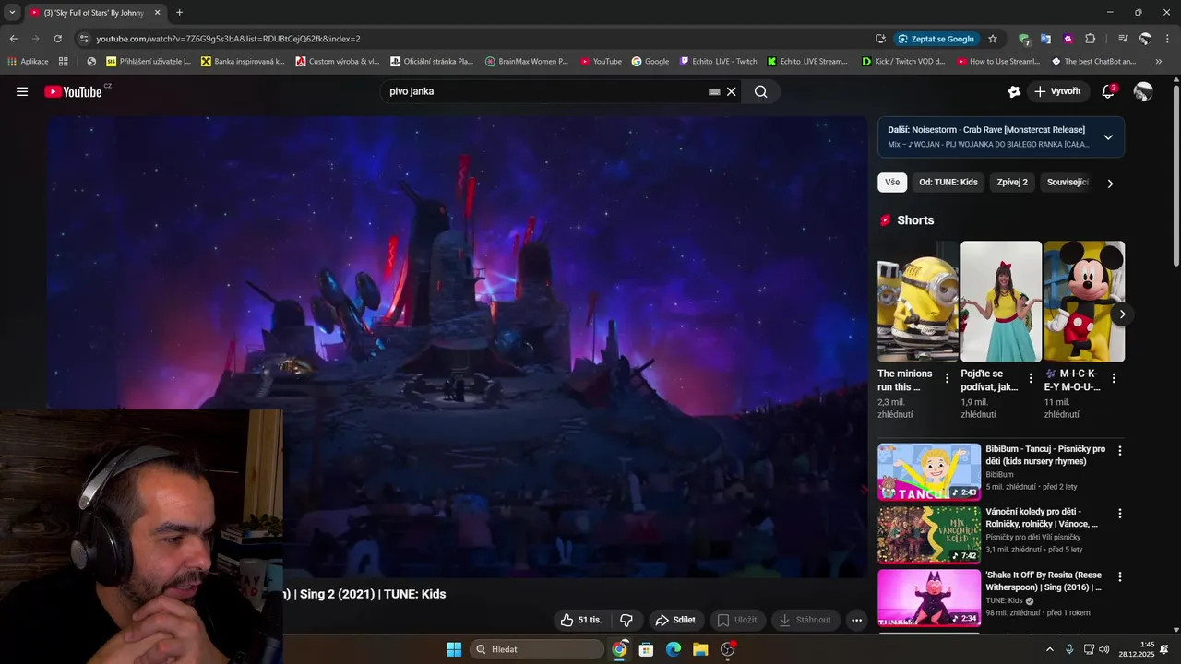Expand the 'Další' playlist panel chevron
This screenshot has width=1181, height=664.
coord(1108,137)
